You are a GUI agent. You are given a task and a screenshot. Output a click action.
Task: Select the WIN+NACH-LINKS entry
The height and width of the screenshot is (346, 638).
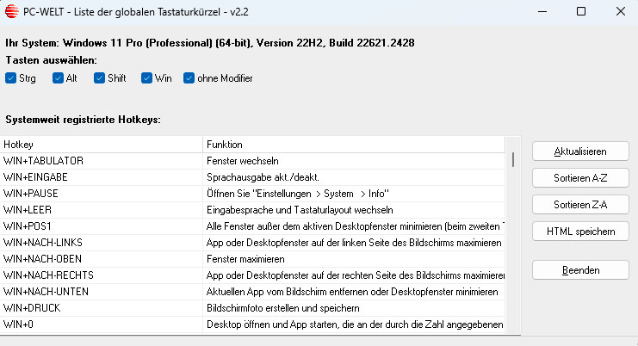pos(252,243)
